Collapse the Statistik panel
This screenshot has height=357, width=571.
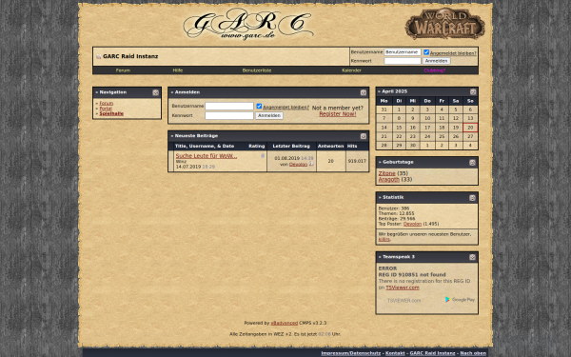(x=472, y=198)
